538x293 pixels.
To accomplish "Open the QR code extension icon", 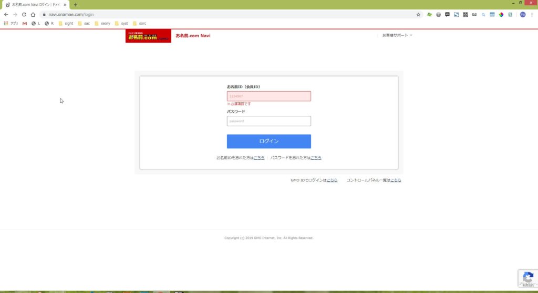I will pyautogui.click(x=465, y=14).
